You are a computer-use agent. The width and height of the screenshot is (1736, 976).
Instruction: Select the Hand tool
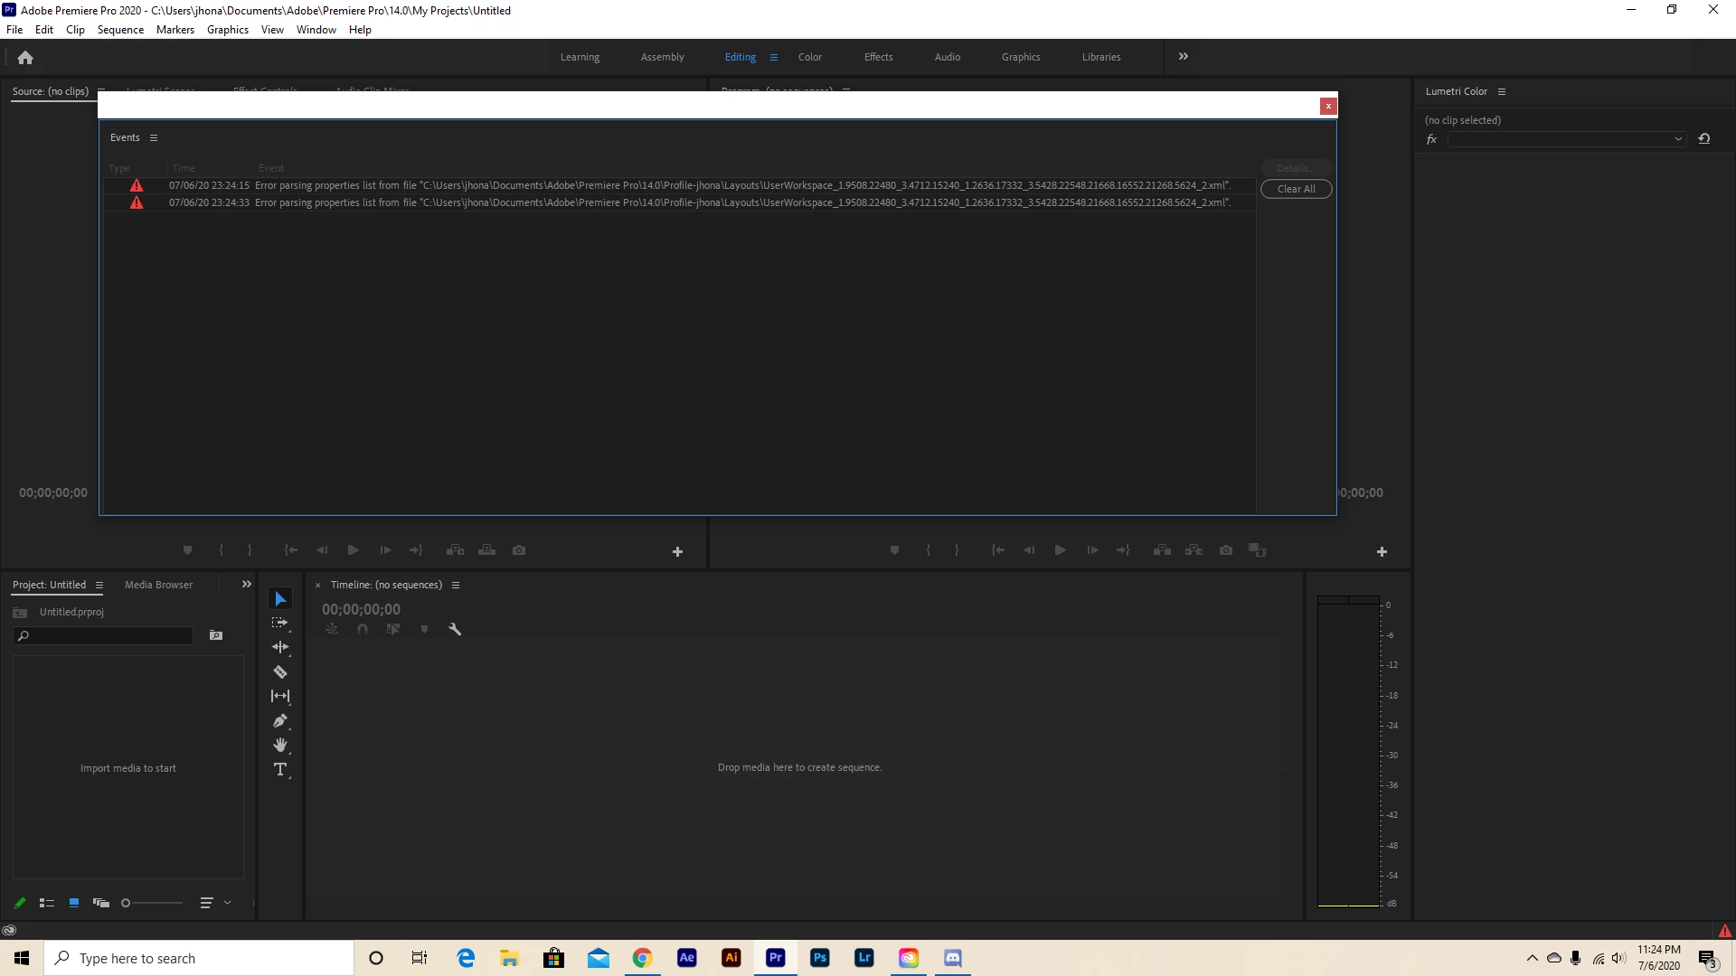280,746
